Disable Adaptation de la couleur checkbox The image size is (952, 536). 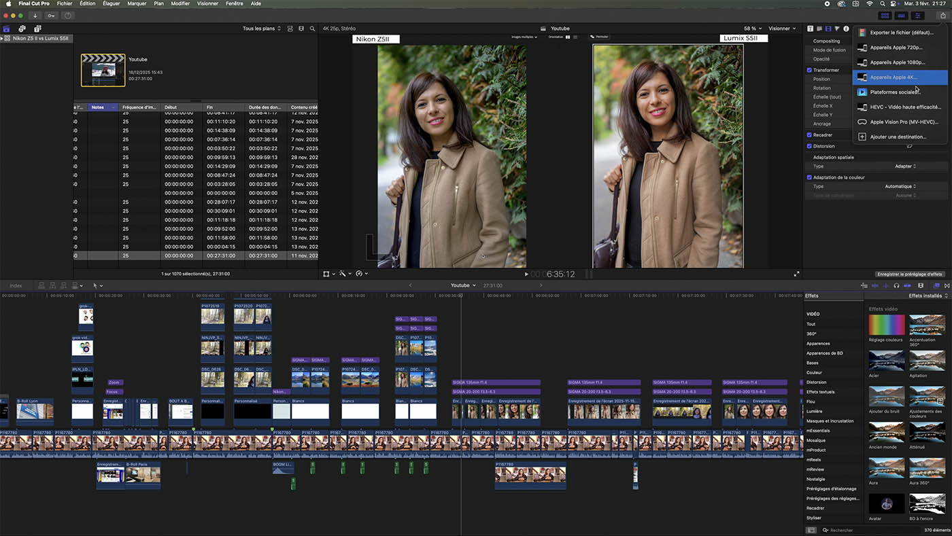coord(809,177)
